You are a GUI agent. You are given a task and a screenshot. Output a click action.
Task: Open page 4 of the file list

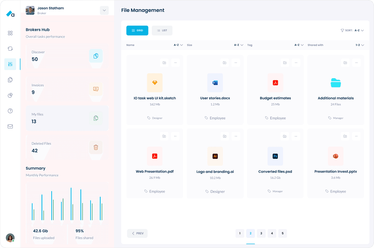click(272, 233)
